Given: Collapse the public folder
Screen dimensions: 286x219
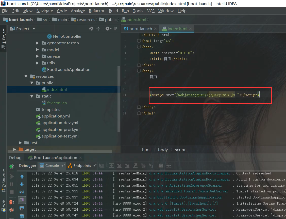Looking at the screenshot, I should (32, 83).
